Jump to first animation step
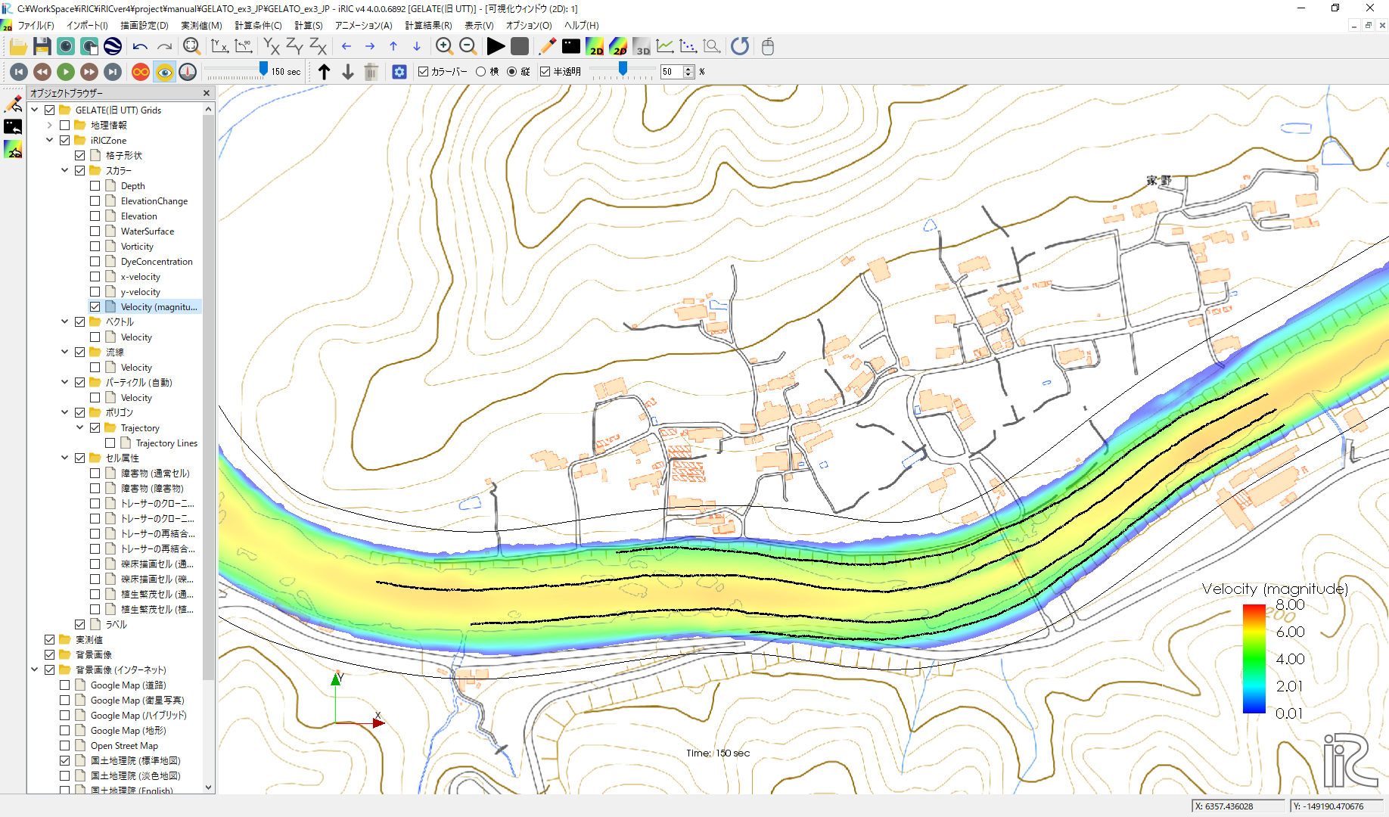Image resolution: width=1389 pixels, height=817 pixels. [x=19, y=72]
